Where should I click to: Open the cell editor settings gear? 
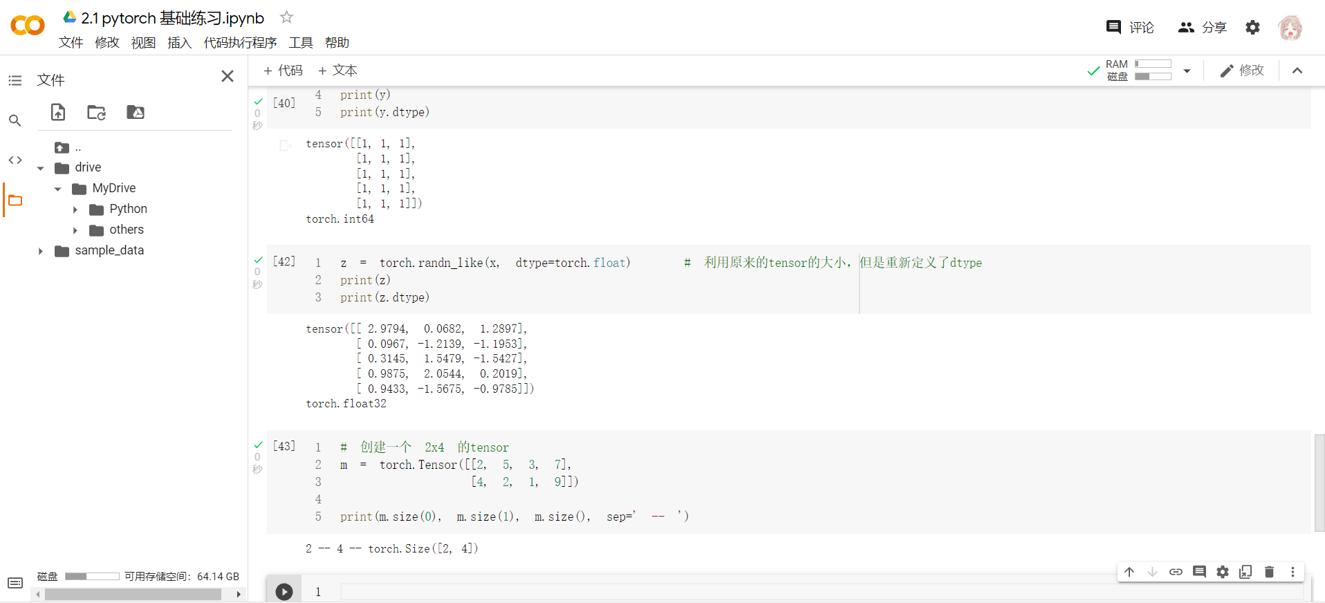[1223, 572]
